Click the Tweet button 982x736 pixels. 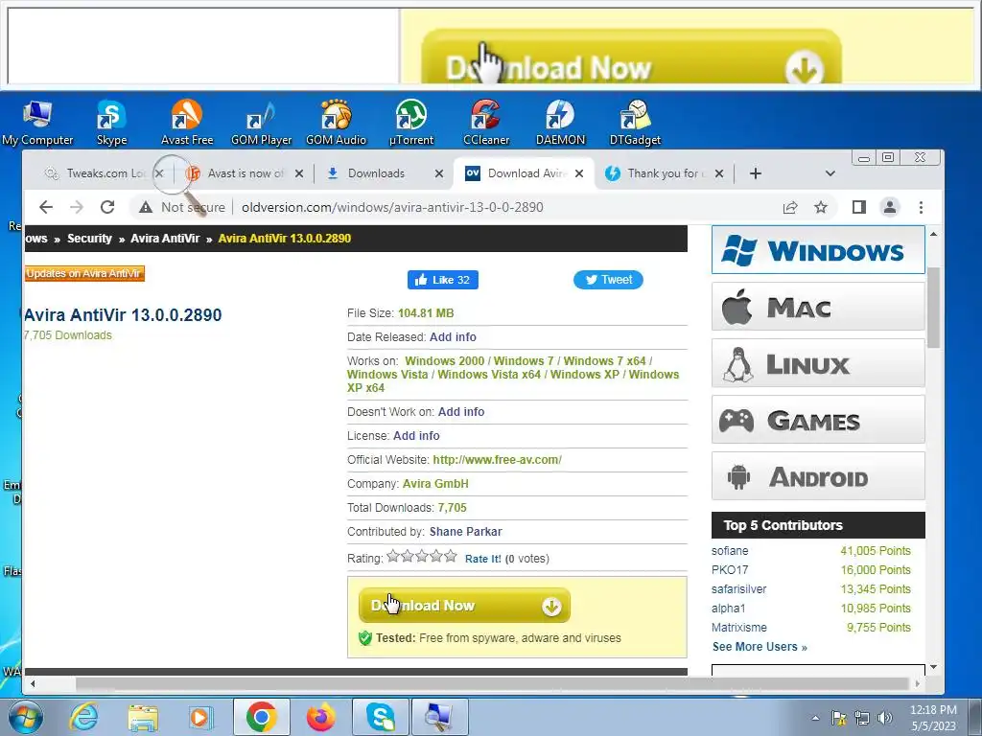(x=608, y=280)
